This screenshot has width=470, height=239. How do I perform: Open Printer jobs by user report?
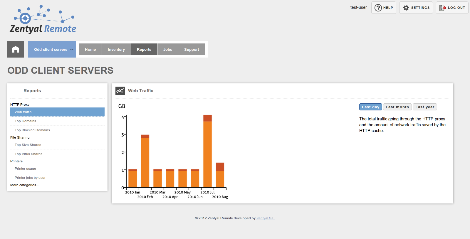click(57, 178)
